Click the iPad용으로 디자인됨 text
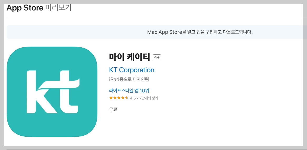Screen dimensions: 307x150 point(129,80)
